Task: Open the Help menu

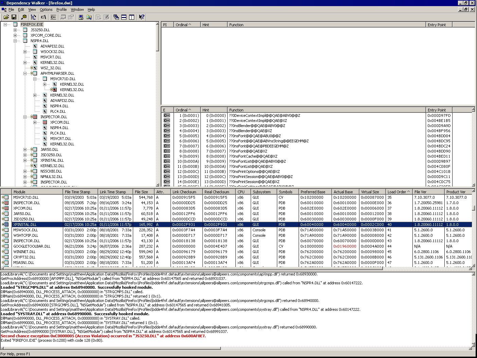Action: click(x=91, y=10)
